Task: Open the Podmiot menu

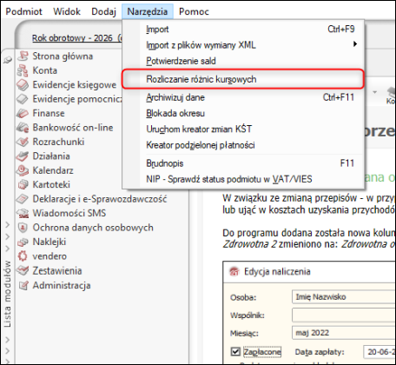Action: pos(23,11)
